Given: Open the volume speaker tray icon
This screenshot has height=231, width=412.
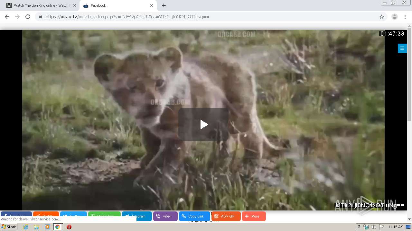Looking at the screenshot, I should pos(373,227).
